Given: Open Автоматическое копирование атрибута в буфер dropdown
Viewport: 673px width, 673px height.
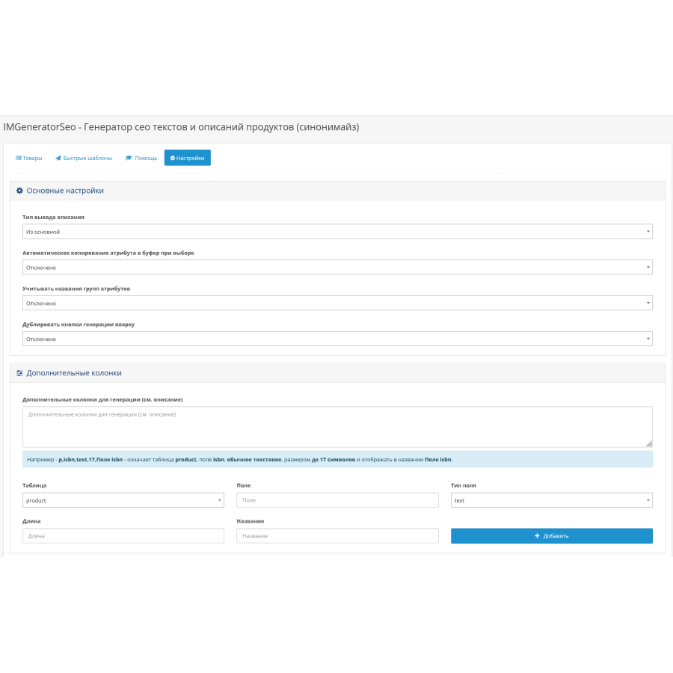Looking at the screenshot, I should 337,268.
